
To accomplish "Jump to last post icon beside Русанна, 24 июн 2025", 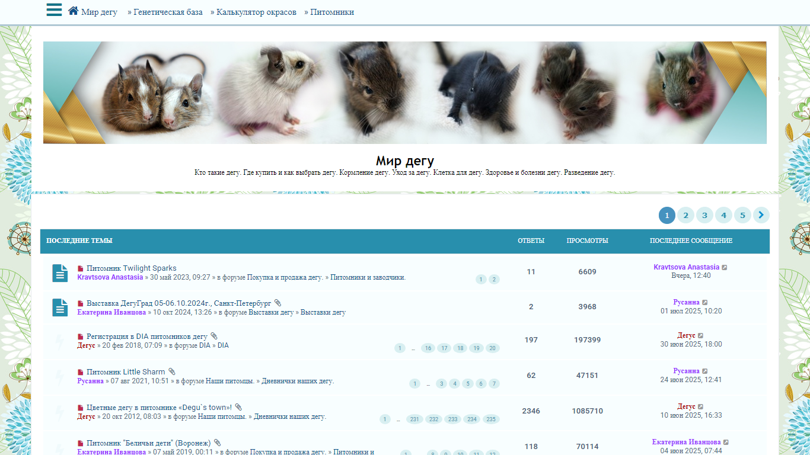I will (705, 371).
